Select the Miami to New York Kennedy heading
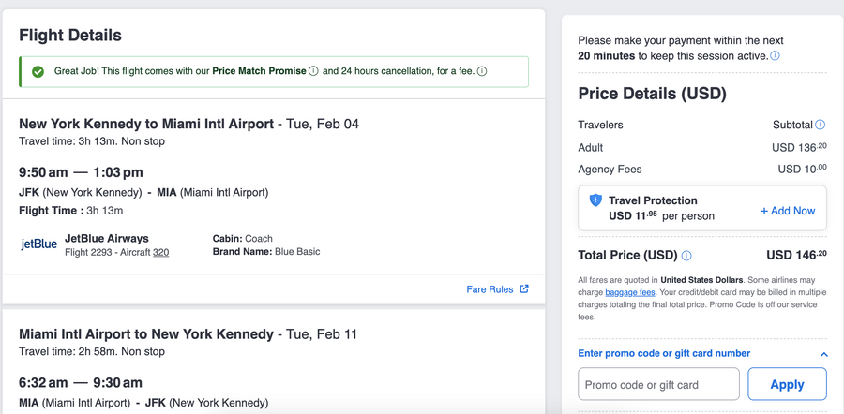 146,334
